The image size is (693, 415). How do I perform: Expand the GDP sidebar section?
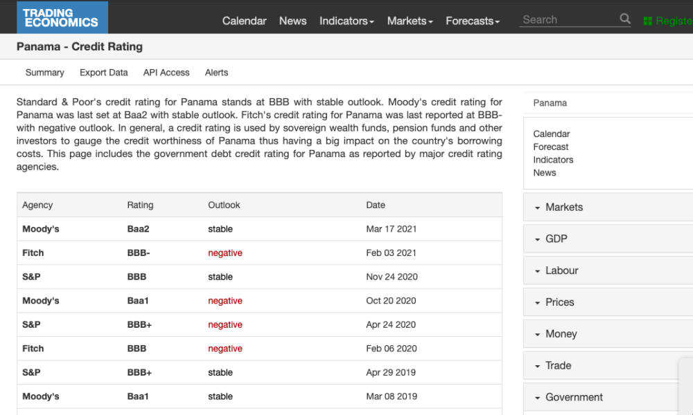(608, 239)
